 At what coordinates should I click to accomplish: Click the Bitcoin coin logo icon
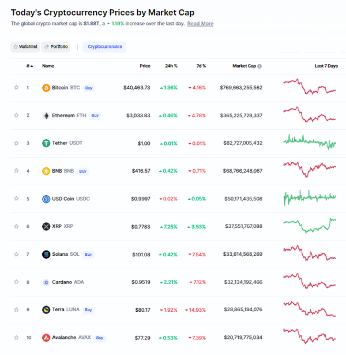(46, 88)
